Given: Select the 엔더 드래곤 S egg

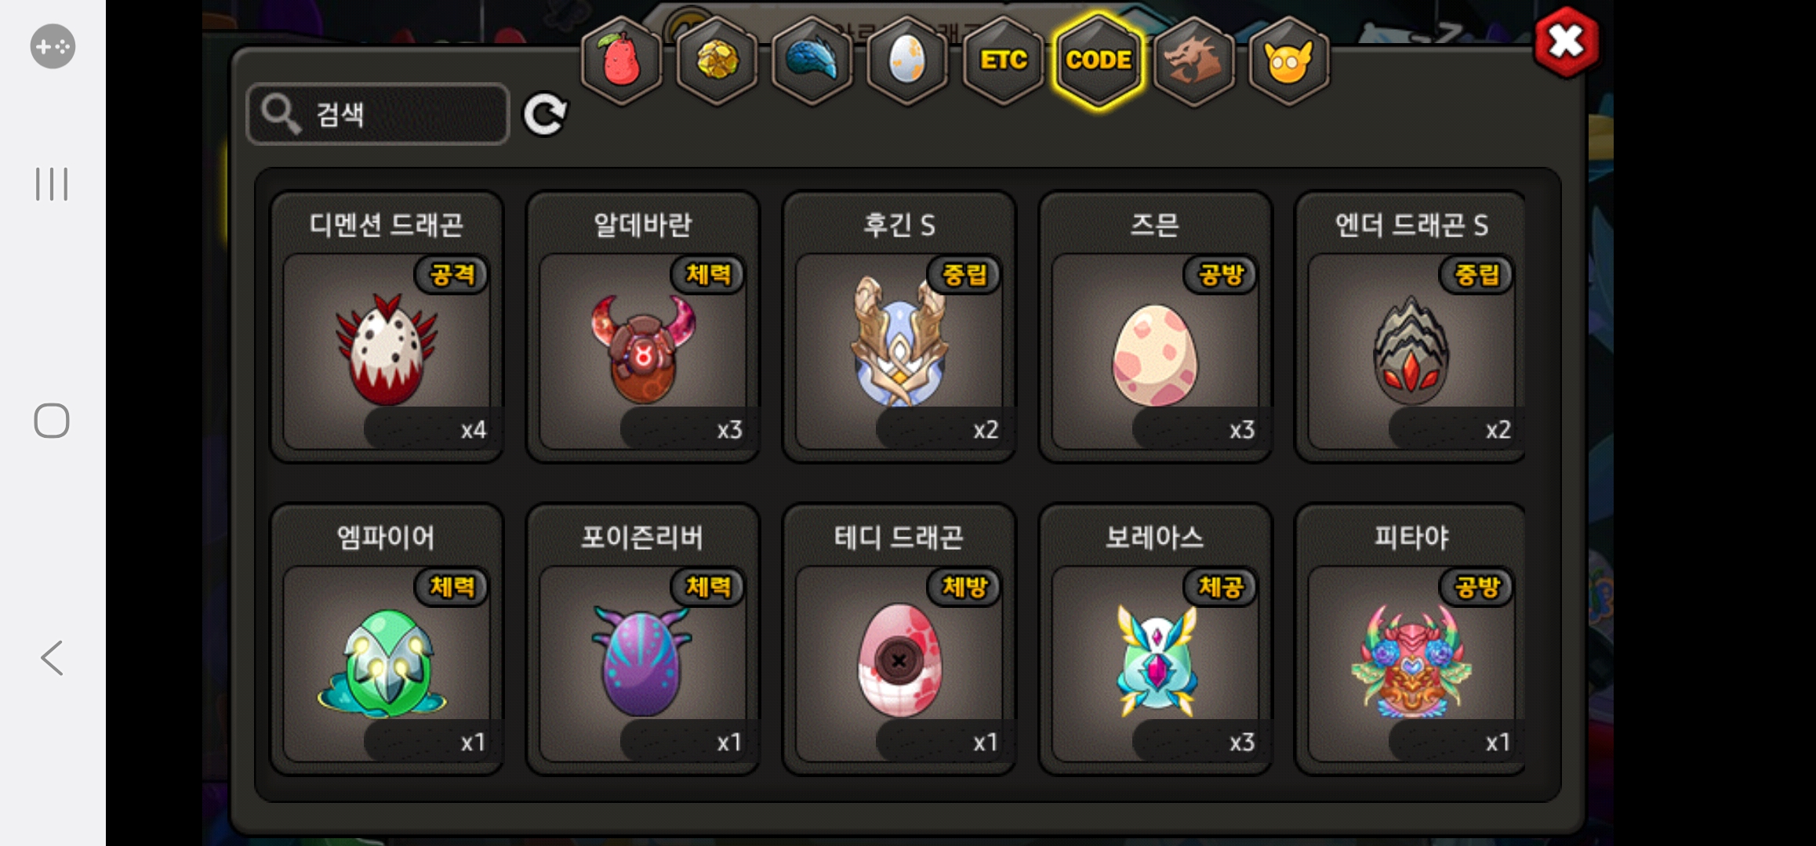Looking at the screenshot, I should 1411,327.
